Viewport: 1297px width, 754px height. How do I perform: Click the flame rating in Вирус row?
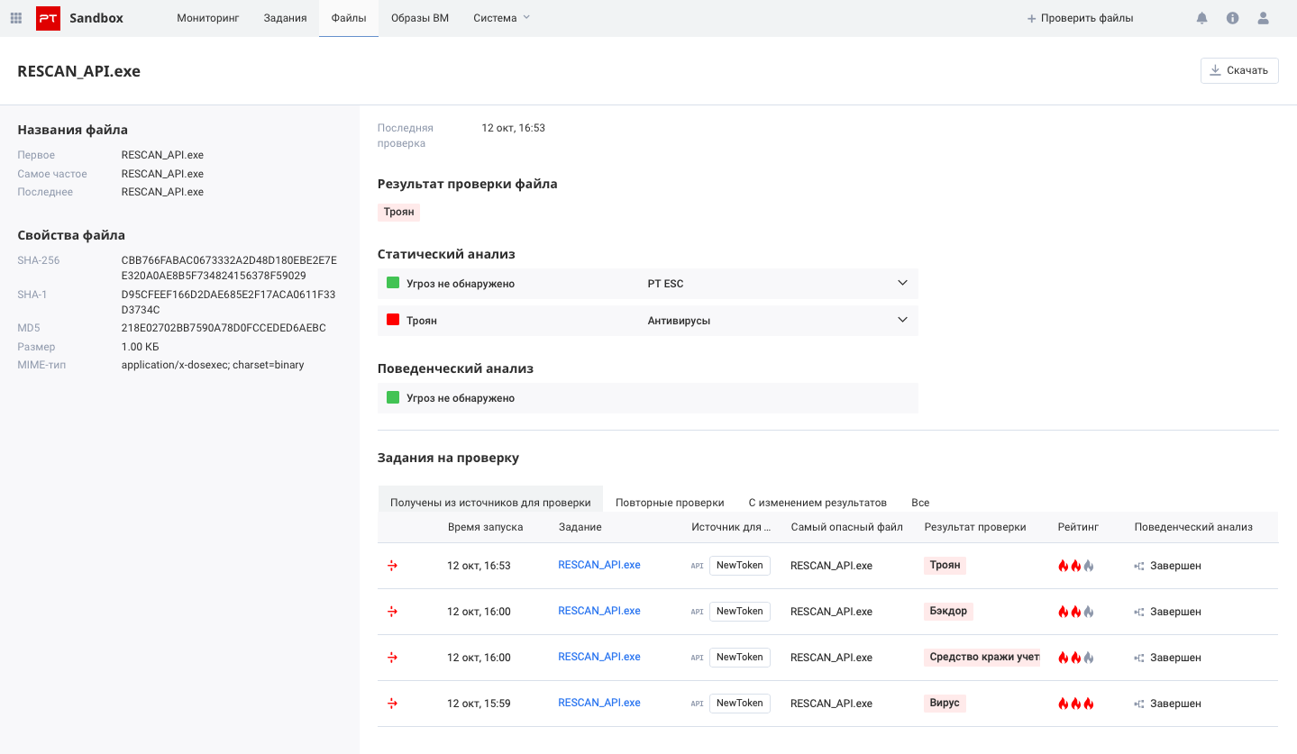point(1075,704)
